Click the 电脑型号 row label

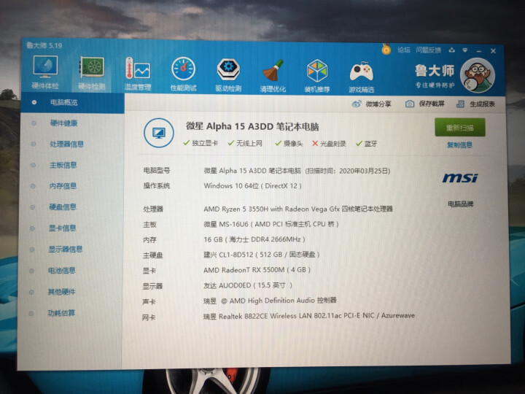pyautogui.click(x=156, y=170)
